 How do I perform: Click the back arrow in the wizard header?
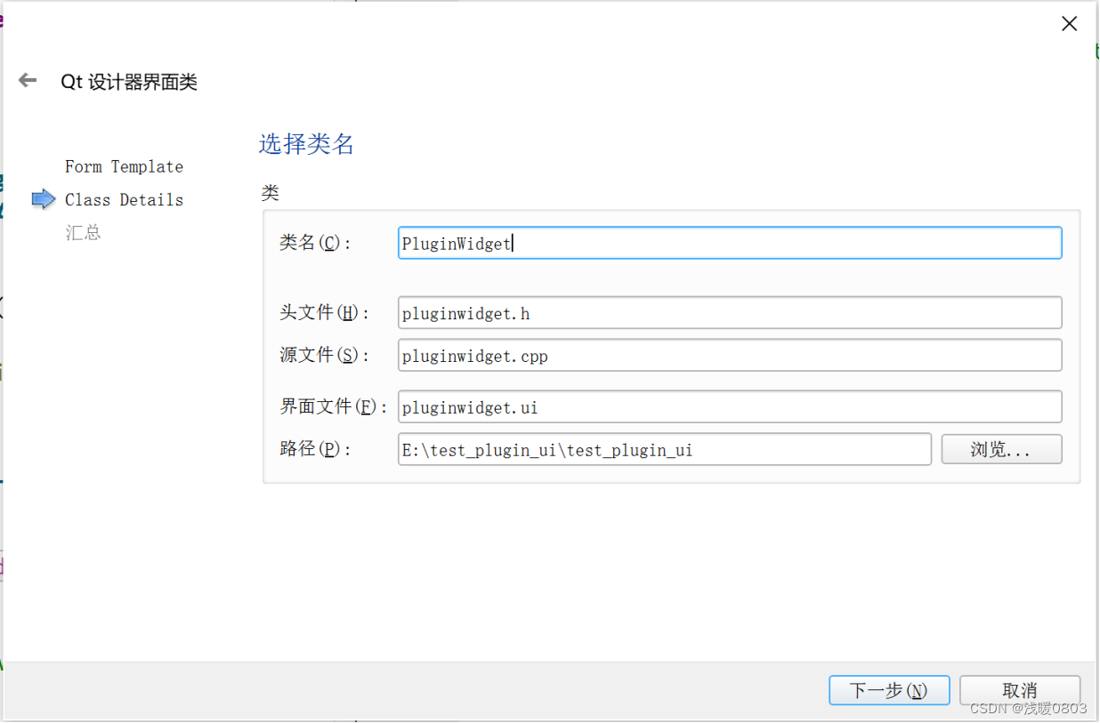[27, 79]
